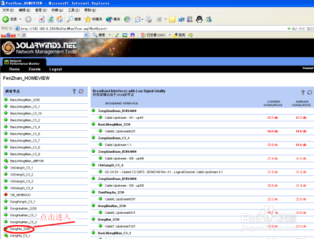Open the File menu

pyautogui.click(x=8, y=10)
